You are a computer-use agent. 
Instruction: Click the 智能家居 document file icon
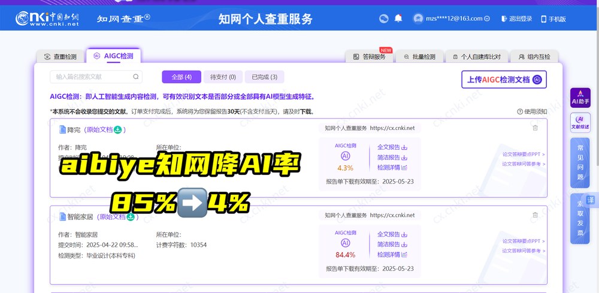tap(62, 216)
